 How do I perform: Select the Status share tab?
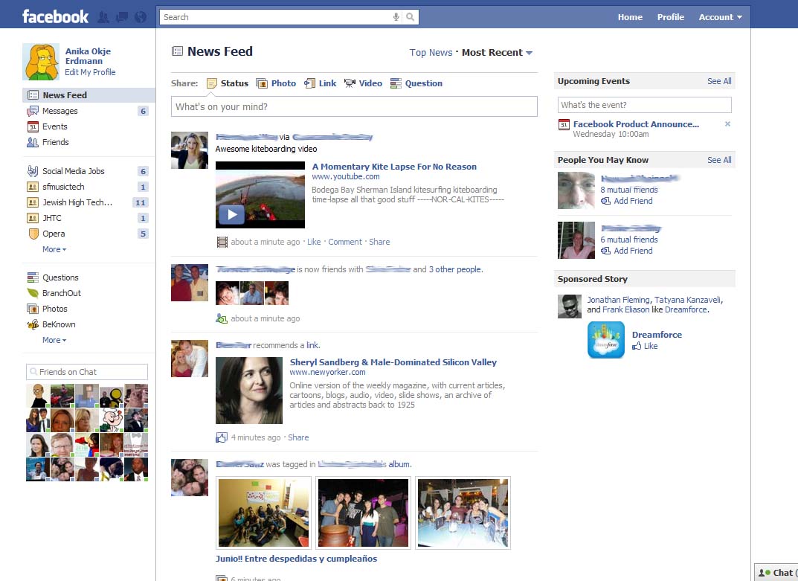tap(228, 83)
